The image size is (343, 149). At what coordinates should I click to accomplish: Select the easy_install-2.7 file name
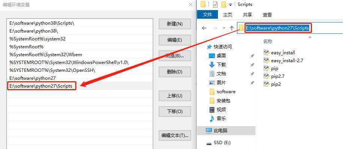click(x=287, y=61)
